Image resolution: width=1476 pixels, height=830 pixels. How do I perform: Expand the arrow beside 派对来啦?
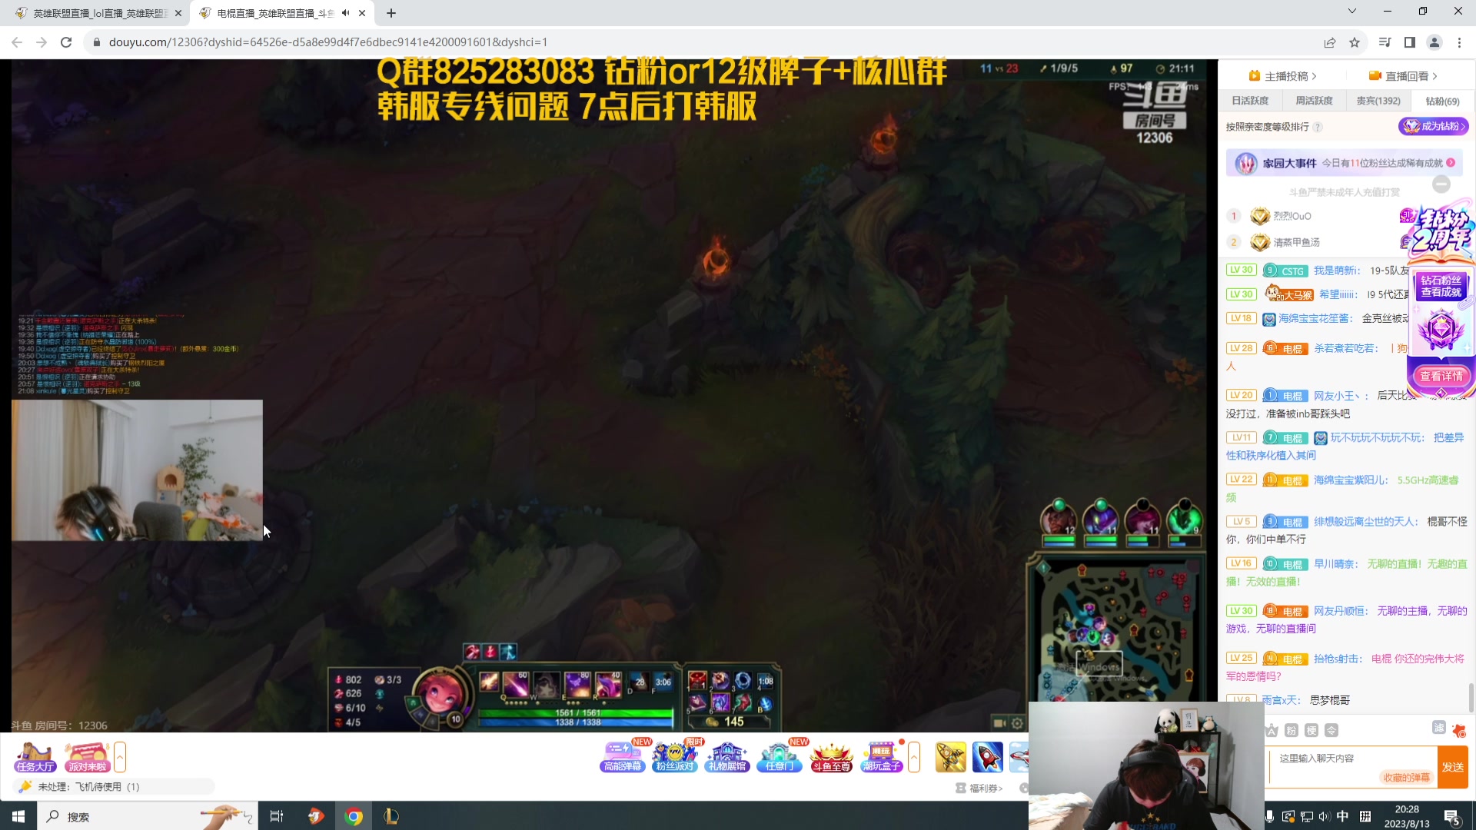tap(120, 757)
